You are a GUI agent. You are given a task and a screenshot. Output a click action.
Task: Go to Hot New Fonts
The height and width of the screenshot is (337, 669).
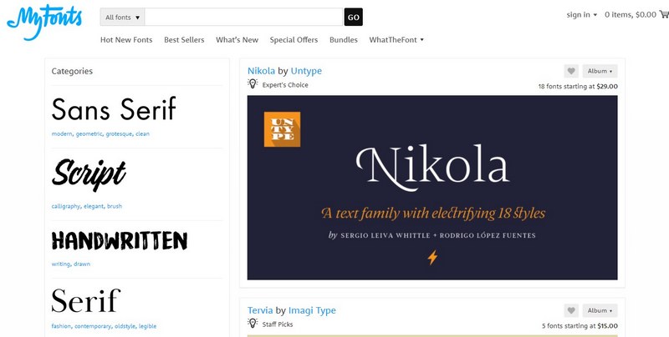[x=126, y=39]
